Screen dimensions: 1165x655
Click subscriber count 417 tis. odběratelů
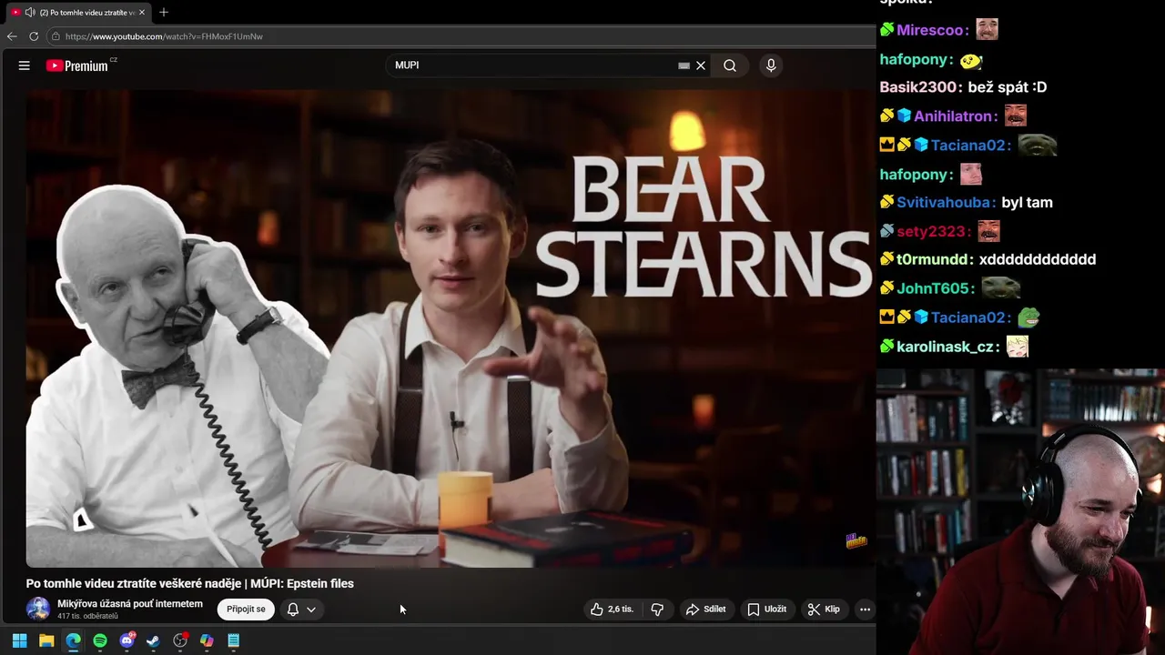[x=87, y=617]
